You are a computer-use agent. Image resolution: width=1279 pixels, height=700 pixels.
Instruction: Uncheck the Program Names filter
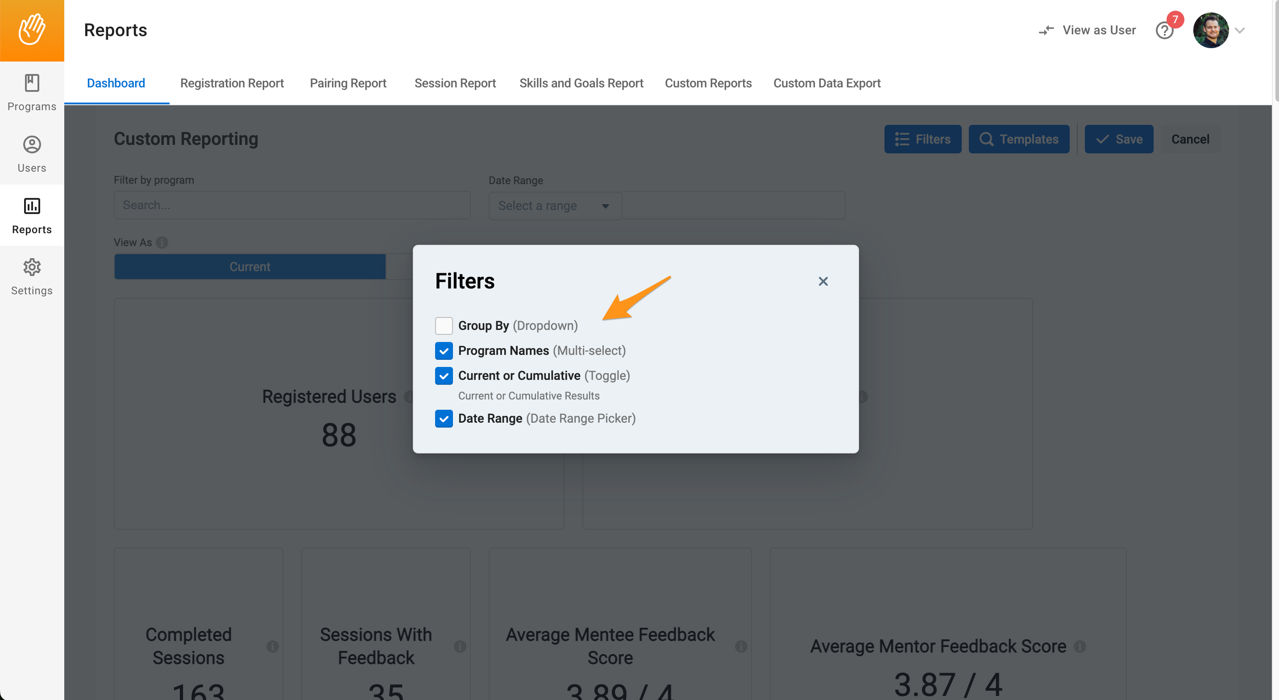[x=444, y=351]
